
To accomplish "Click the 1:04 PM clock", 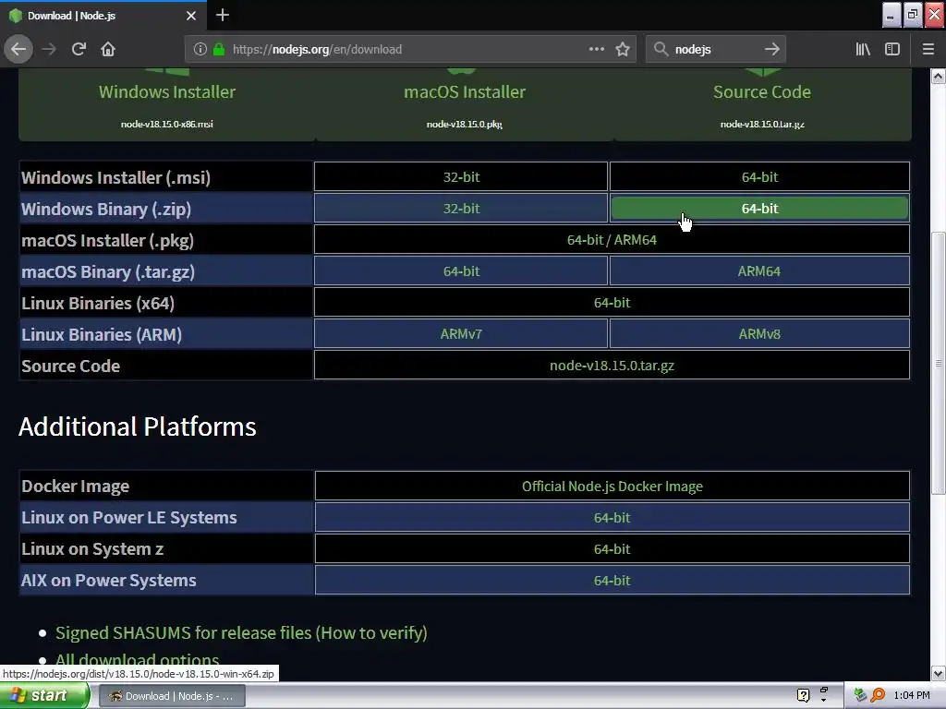I will 912,695.
